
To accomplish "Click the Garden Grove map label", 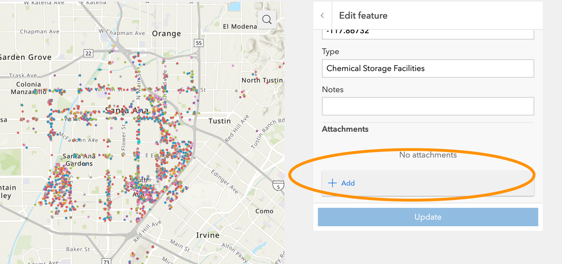I will coord(25,57).
